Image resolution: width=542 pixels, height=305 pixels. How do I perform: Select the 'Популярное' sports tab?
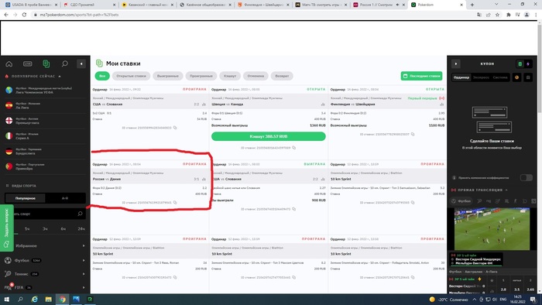(26, 198)
